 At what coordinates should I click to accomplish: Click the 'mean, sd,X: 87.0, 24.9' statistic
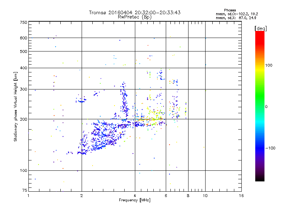pos(236,18)
